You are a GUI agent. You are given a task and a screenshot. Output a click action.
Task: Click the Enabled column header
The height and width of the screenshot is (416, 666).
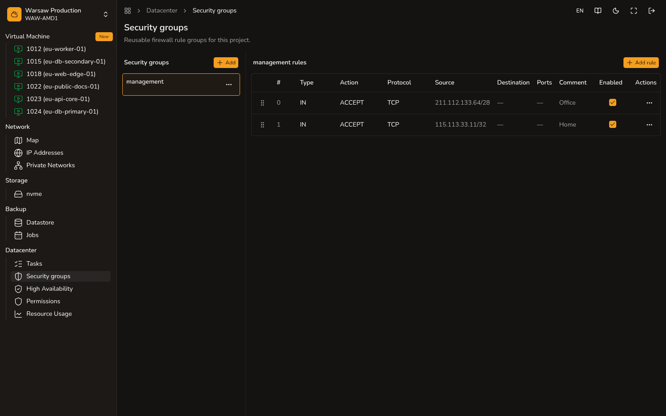(x=610, y=83)
